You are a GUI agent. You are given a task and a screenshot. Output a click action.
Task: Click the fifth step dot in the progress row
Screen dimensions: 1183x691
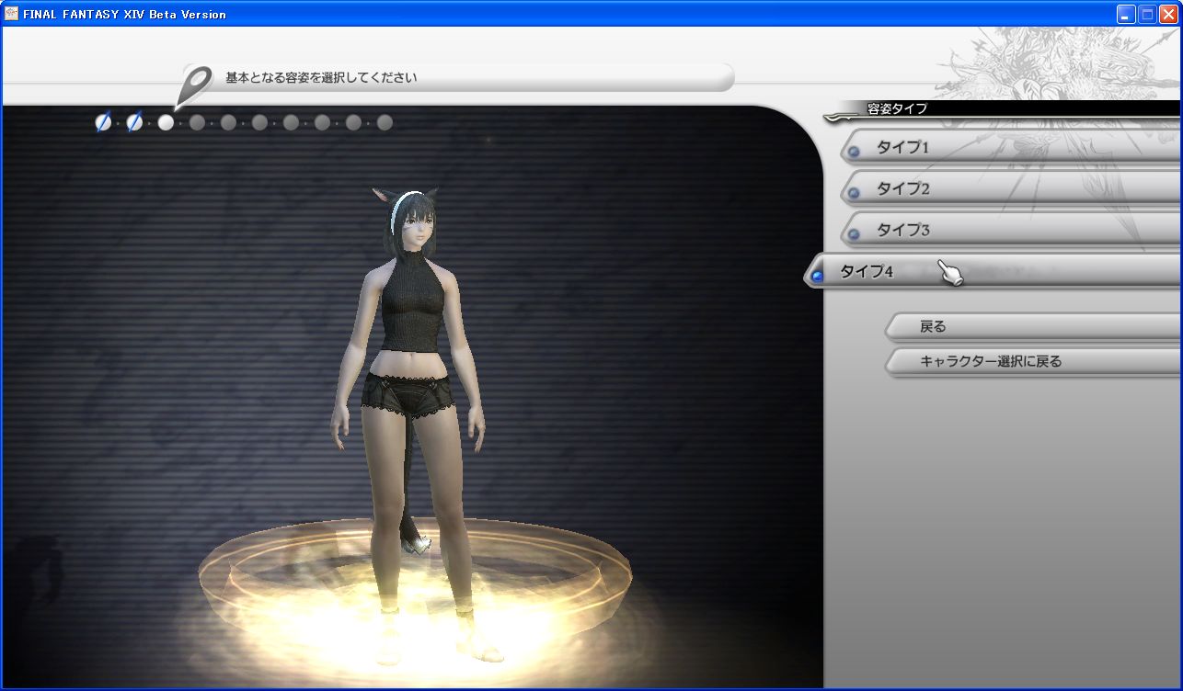[x=228, y=122]
